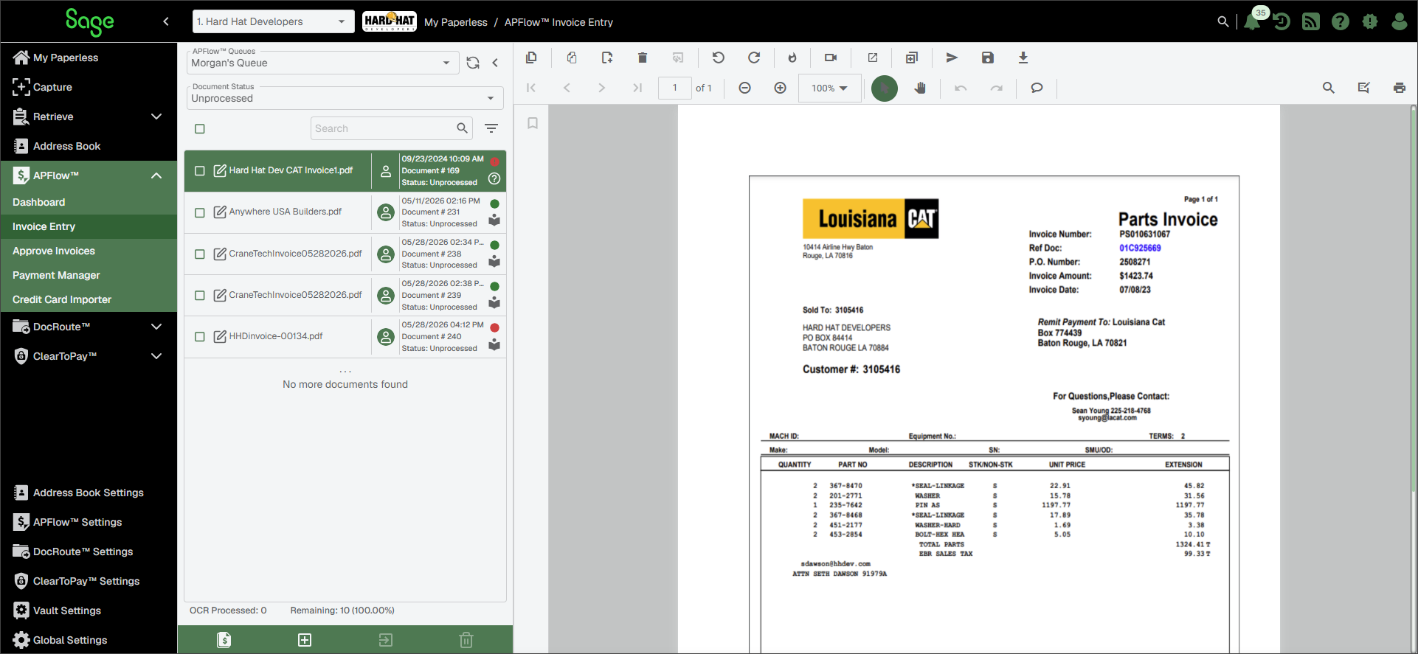The height and width of the screenshot is (654, 1418).
Task: Click the add new document plus icon in bottom bar
Action: tap(305, 640)
